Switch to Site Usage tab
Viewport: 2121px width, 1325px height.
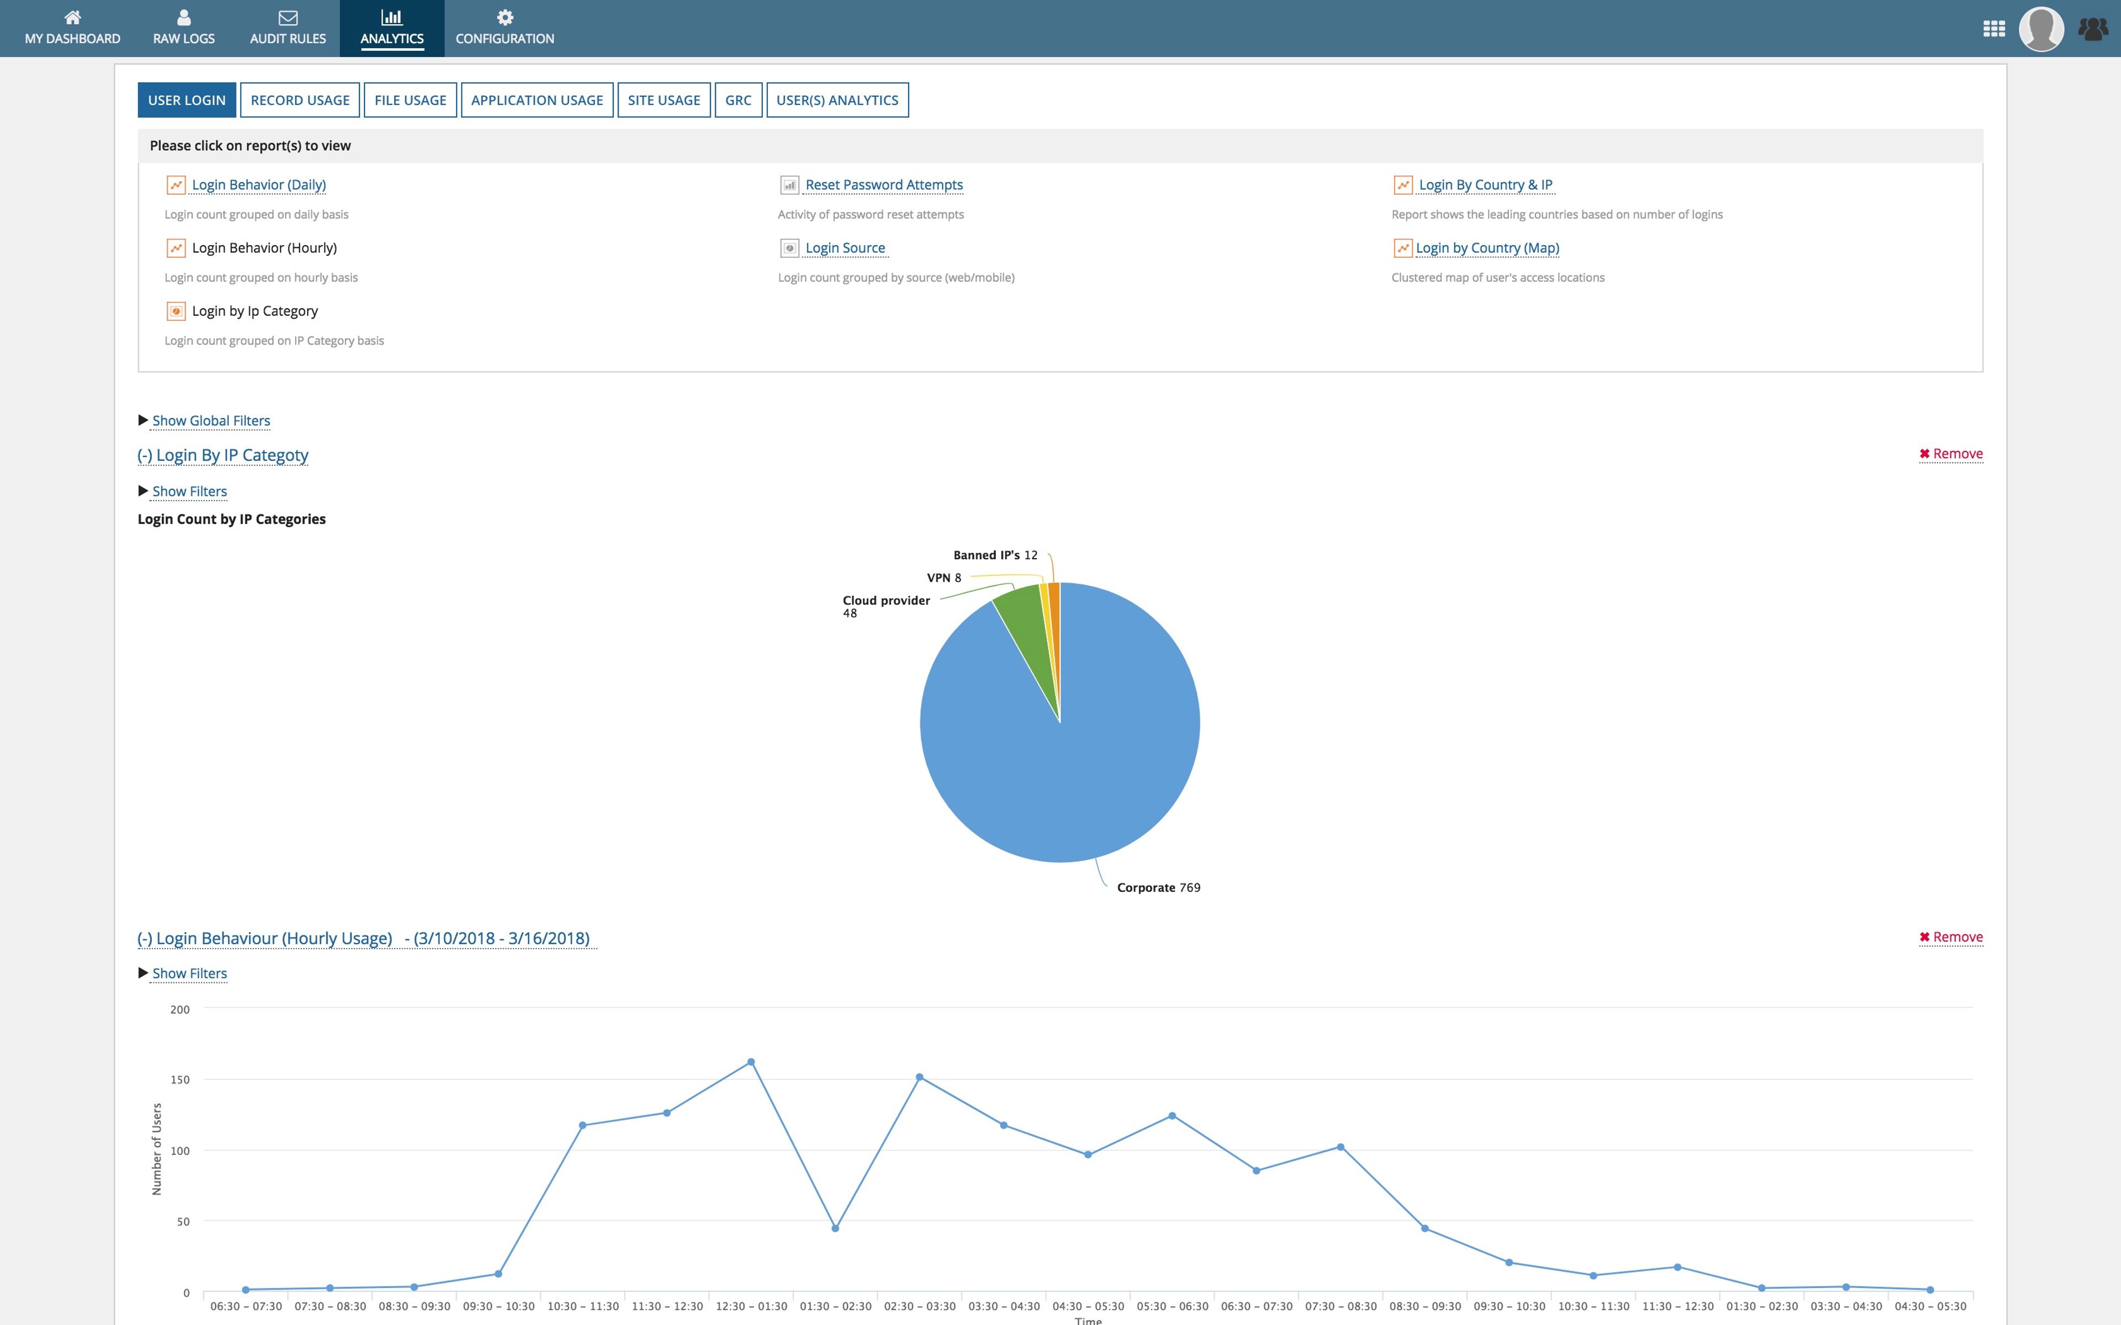pyautogui.click(x=664, y=100)
